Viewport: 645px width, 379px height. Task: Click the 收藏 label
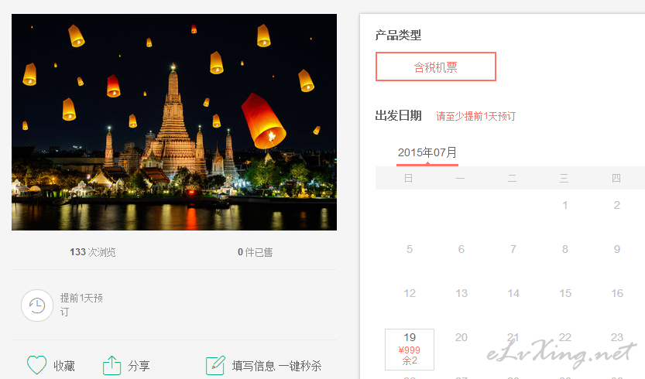[64, 366]
